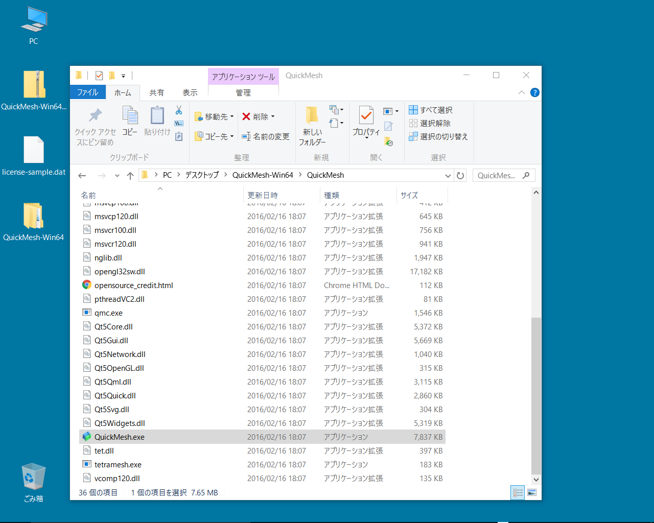Open the Manage ribbon tab

(x=243, y=92)
